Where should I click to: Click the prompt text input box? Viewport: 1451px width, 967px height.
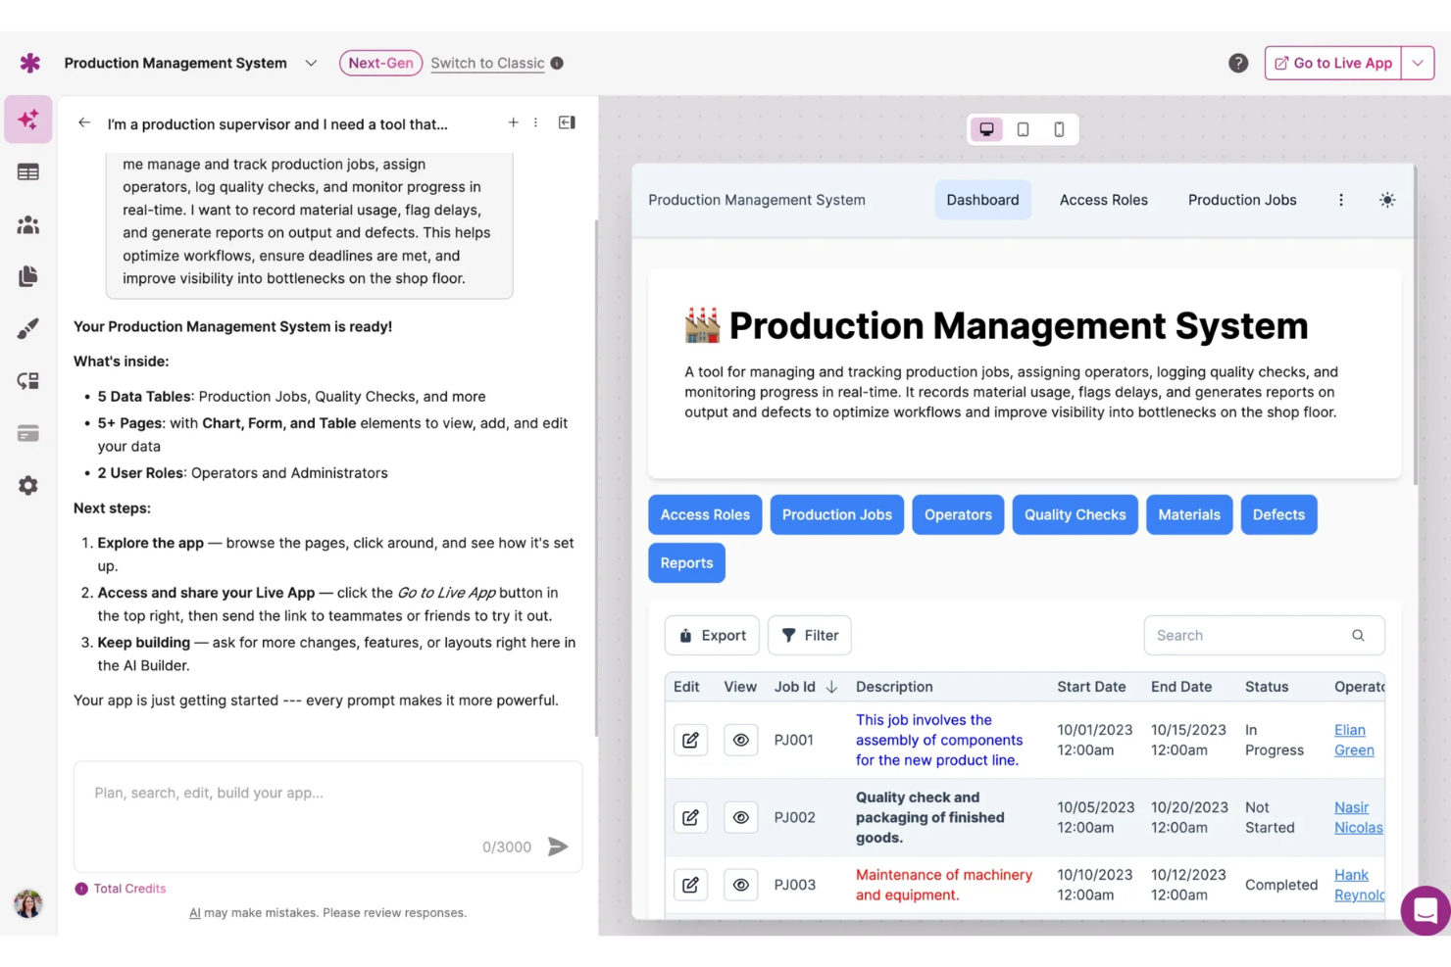tap(327, 816)
